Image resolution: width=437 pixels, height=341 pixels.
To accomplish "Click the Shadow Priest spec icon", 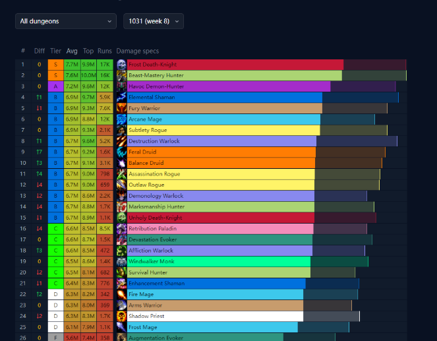I will 122,316.
